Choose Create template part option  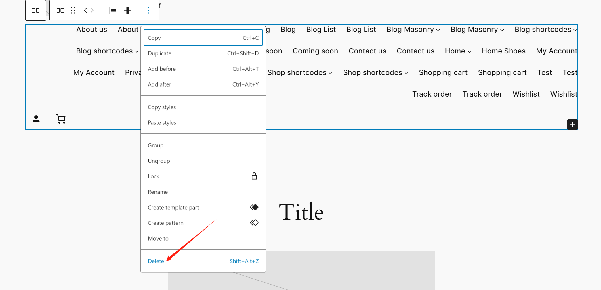(x=173, y=207)
